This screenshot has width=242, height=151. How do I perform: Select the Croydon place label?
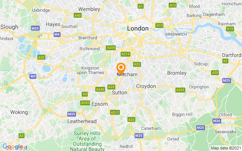[146, 86]
